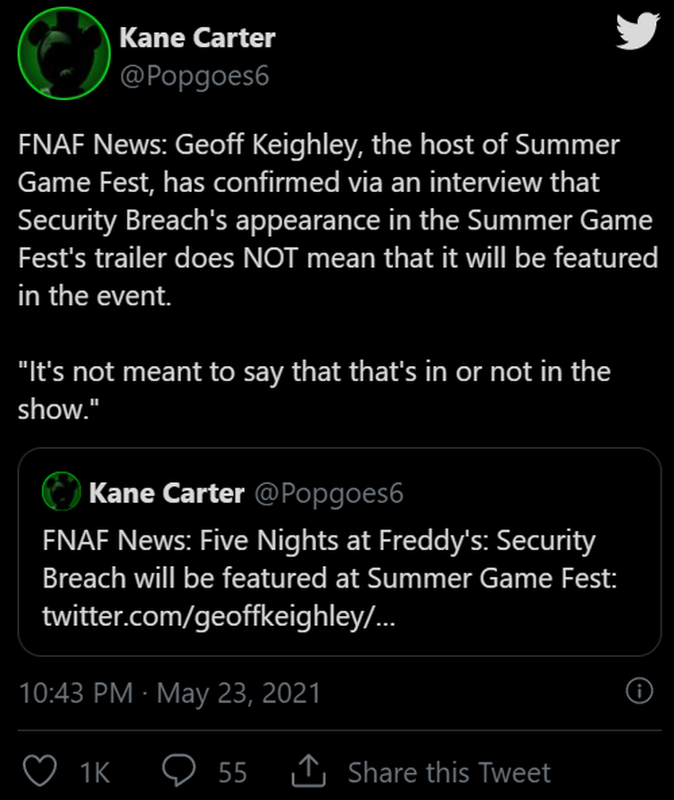Click the 55 replies count
674x800 pixels.
232,772
